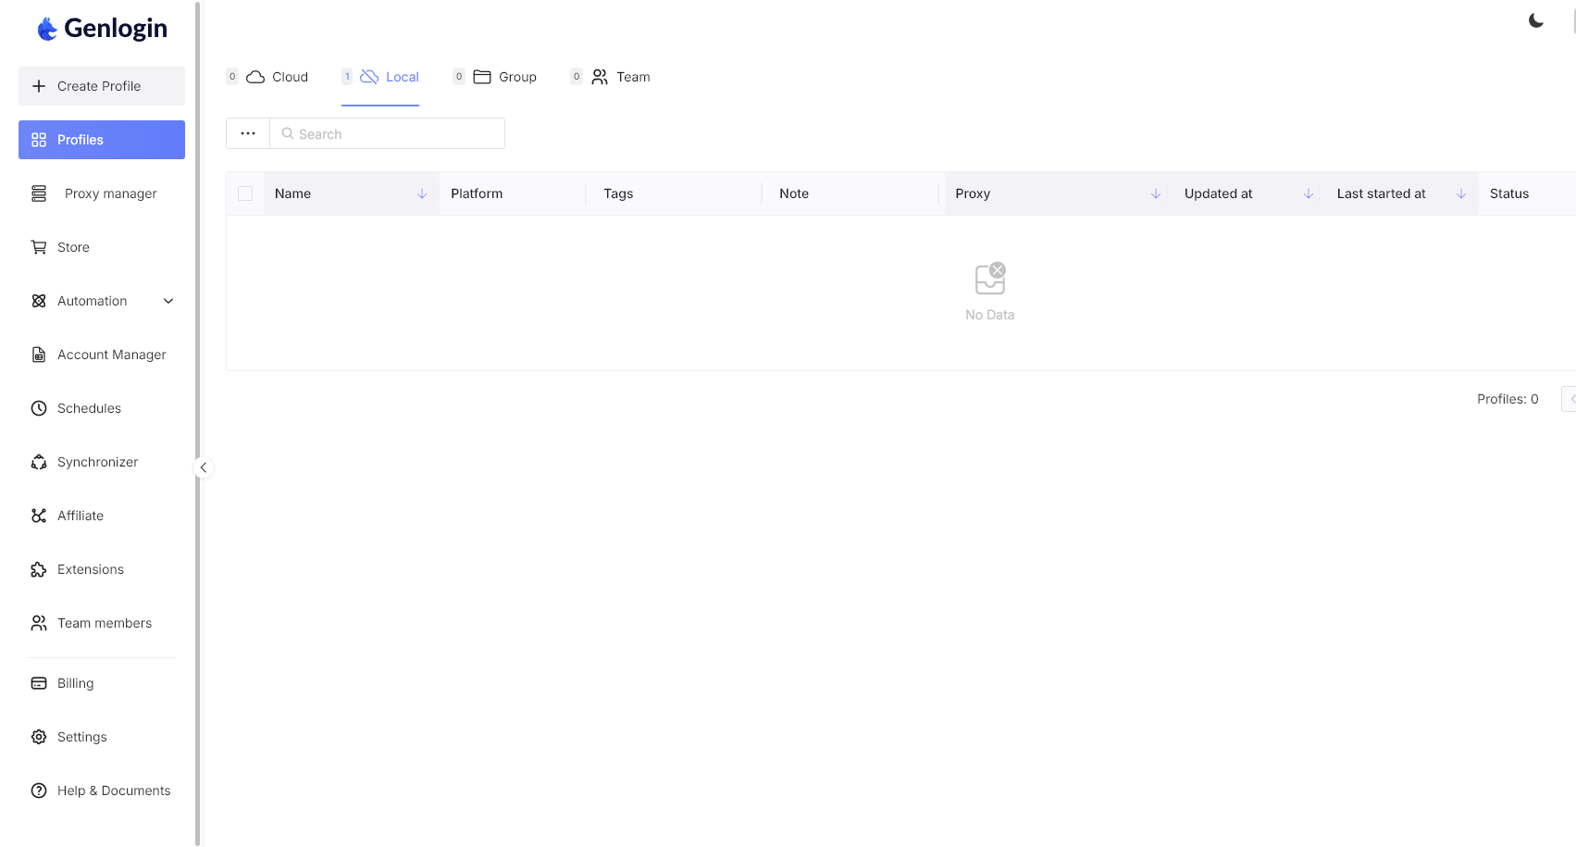Tick the select-all profiles checkbox

click(x=245, y=193)
